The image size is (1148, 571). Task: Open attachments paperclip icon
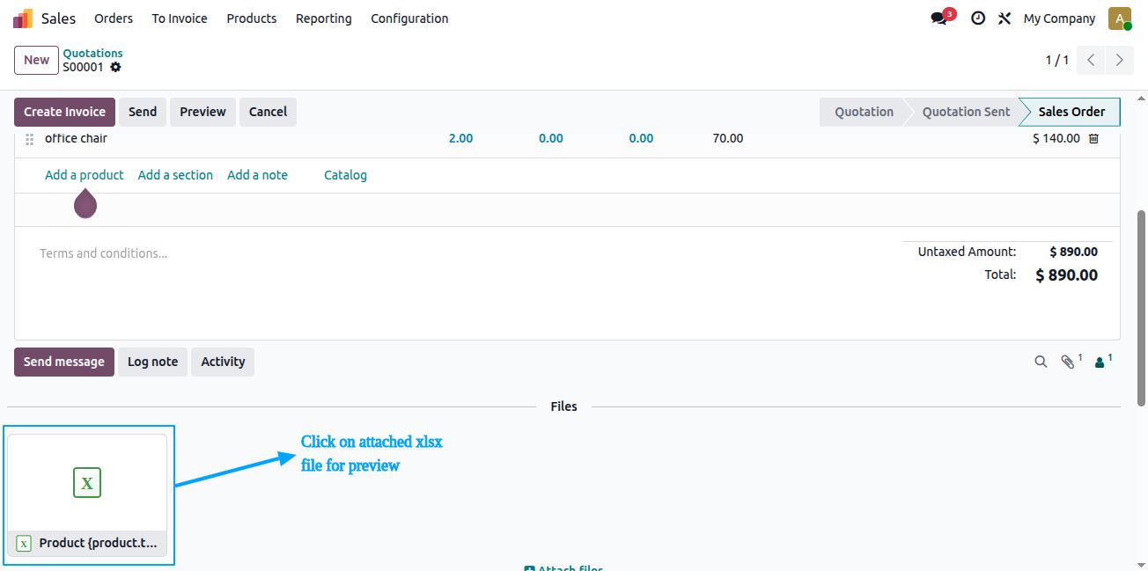pos(1070,361)
